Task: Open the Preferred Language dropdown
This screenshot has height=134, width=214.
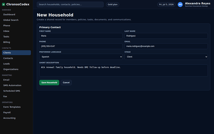Action: coord(81,57)
